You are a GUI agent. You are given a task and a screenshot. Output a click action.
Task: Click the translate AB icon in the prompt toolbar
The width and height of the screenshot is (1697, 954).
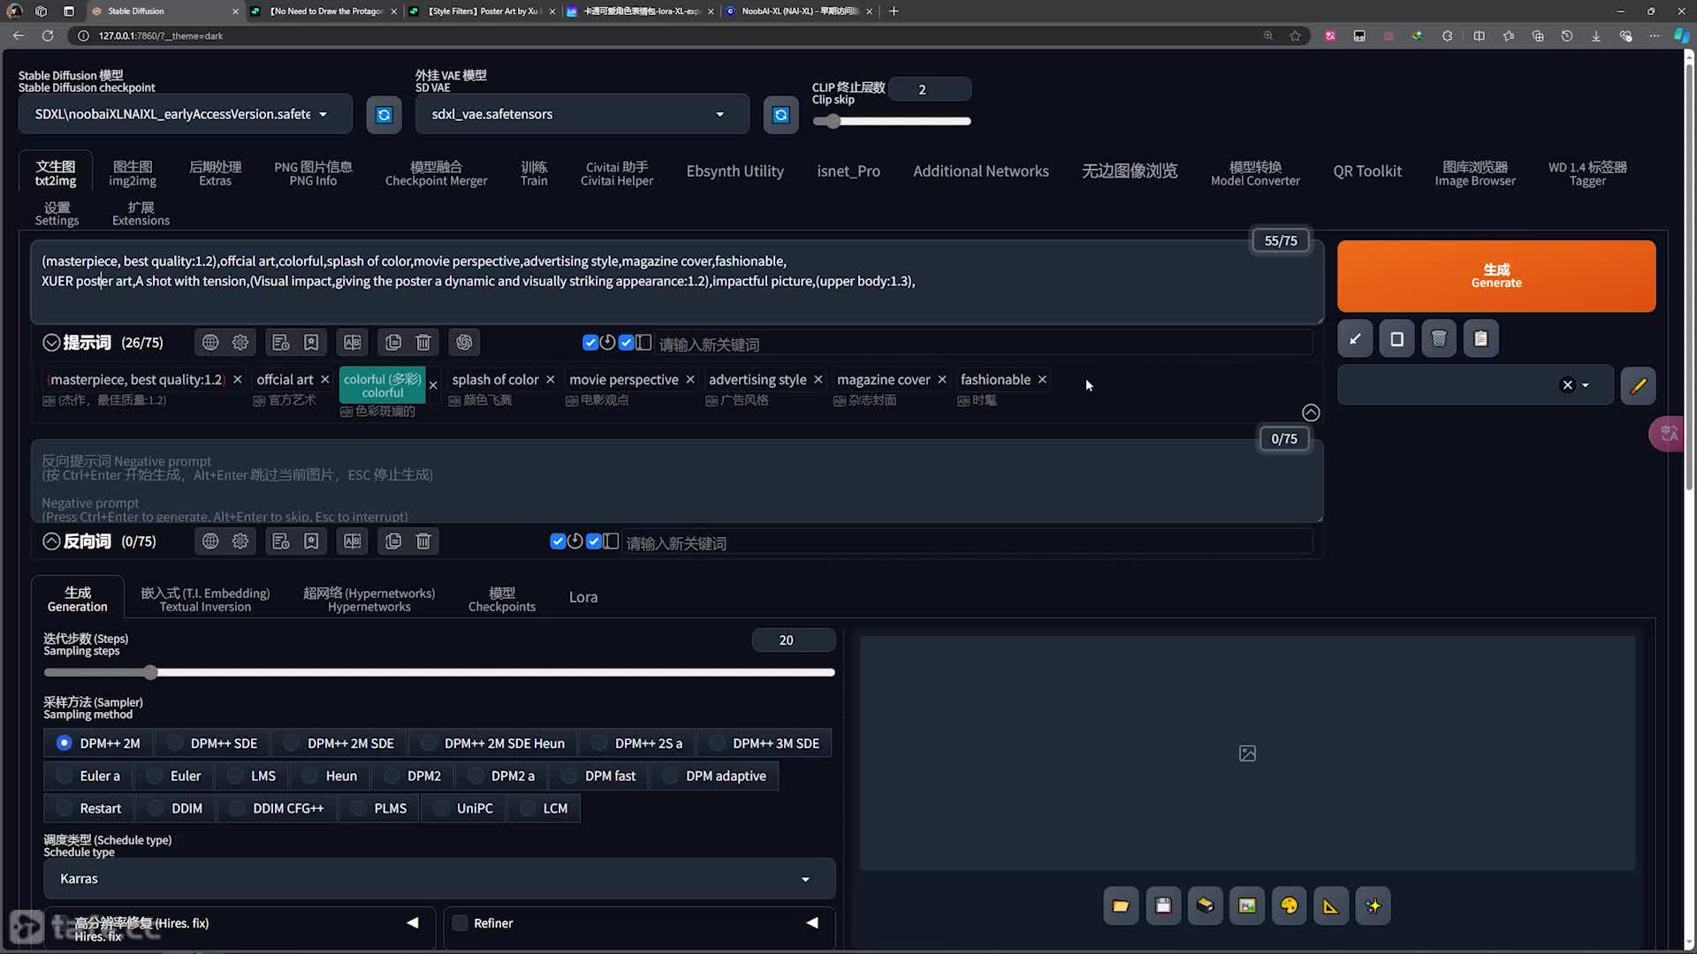pos(352,342)
